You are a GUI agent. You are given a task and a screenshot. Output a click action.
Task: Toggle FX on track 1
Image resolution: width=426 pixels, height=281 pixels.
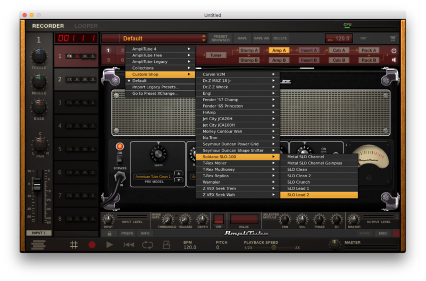pyautogui.click(x=70, y=56)
